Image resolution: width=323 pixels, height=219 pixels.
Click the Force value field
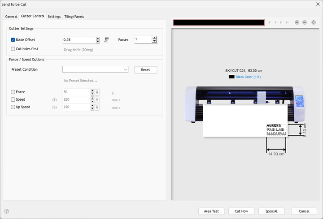coord(77,92)
